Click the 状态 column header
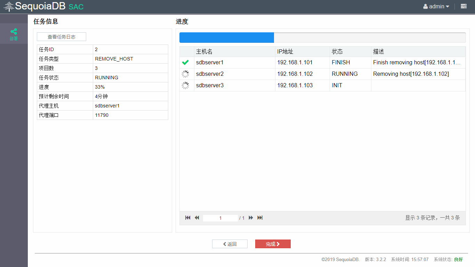The height and width of the screenshot is (267, 475). (x=351, y=52)
